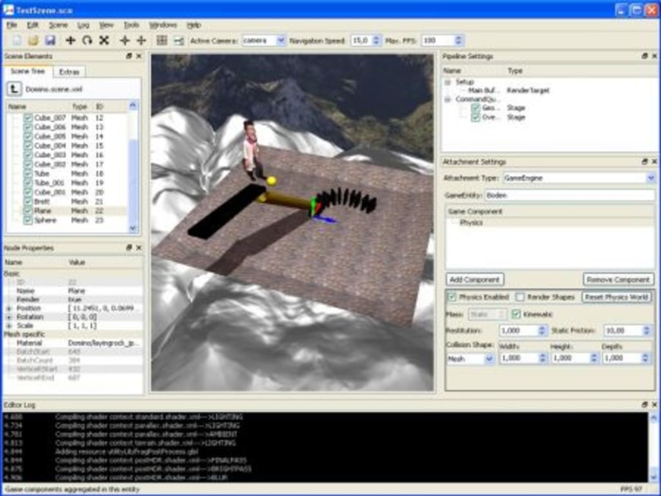Switch to the Extras tab
The height and width of the screenshot is (496, 661).
[71, 72]
